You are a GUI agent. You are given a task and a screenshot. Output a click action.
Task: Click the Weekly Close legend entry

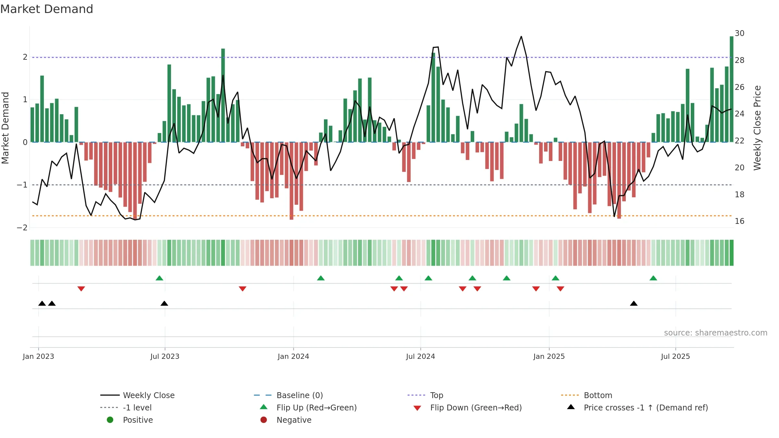point(137,395)
